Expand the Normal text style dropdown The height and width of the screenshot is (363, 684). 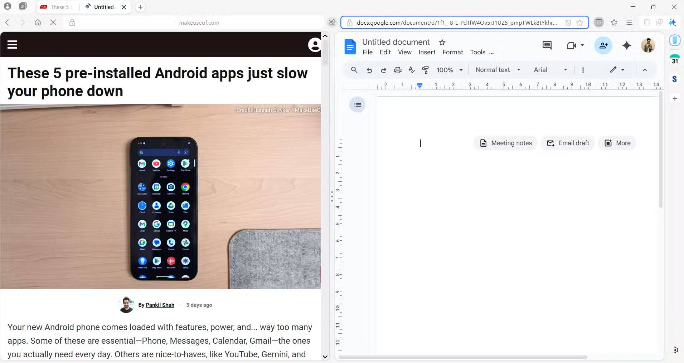(x=498, y=70)
